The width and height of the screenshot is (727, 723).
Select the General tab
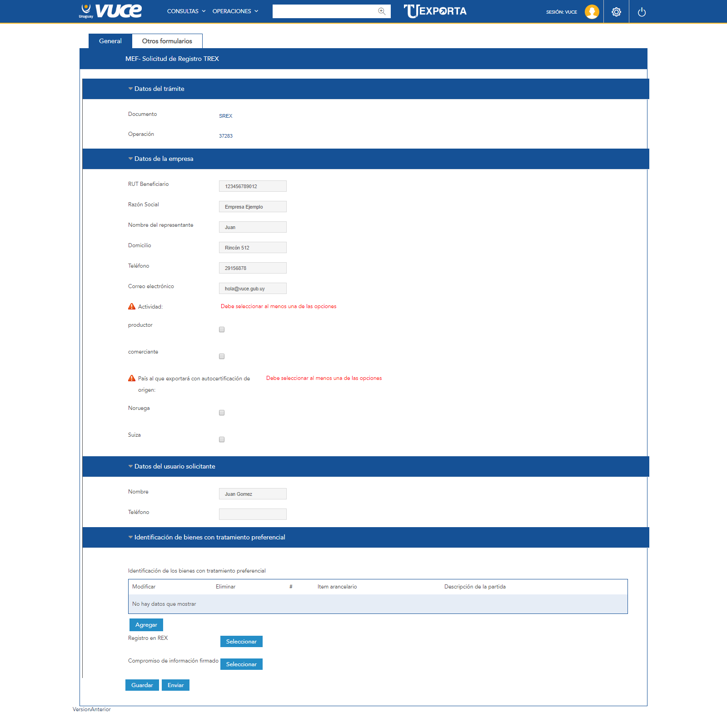(x=110, y=41)
